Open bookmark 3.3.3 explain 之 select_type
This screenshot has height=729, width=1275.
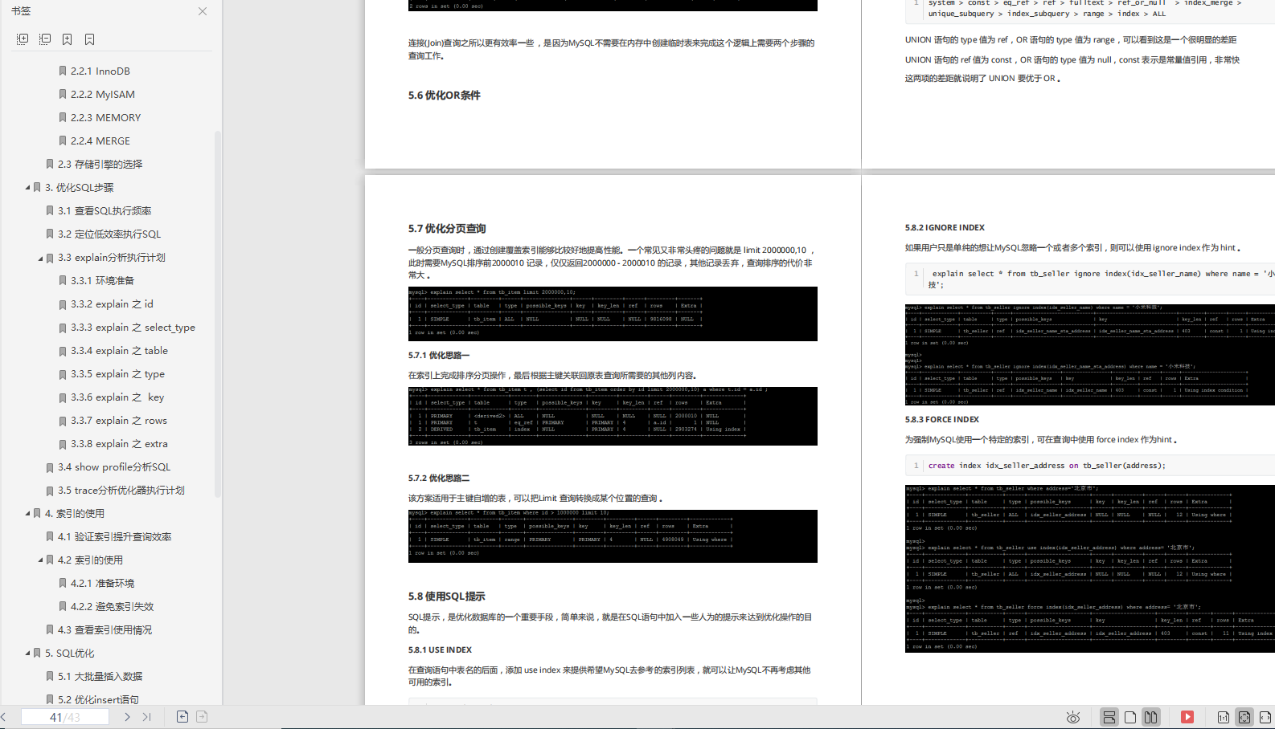[x=133, y=328]
